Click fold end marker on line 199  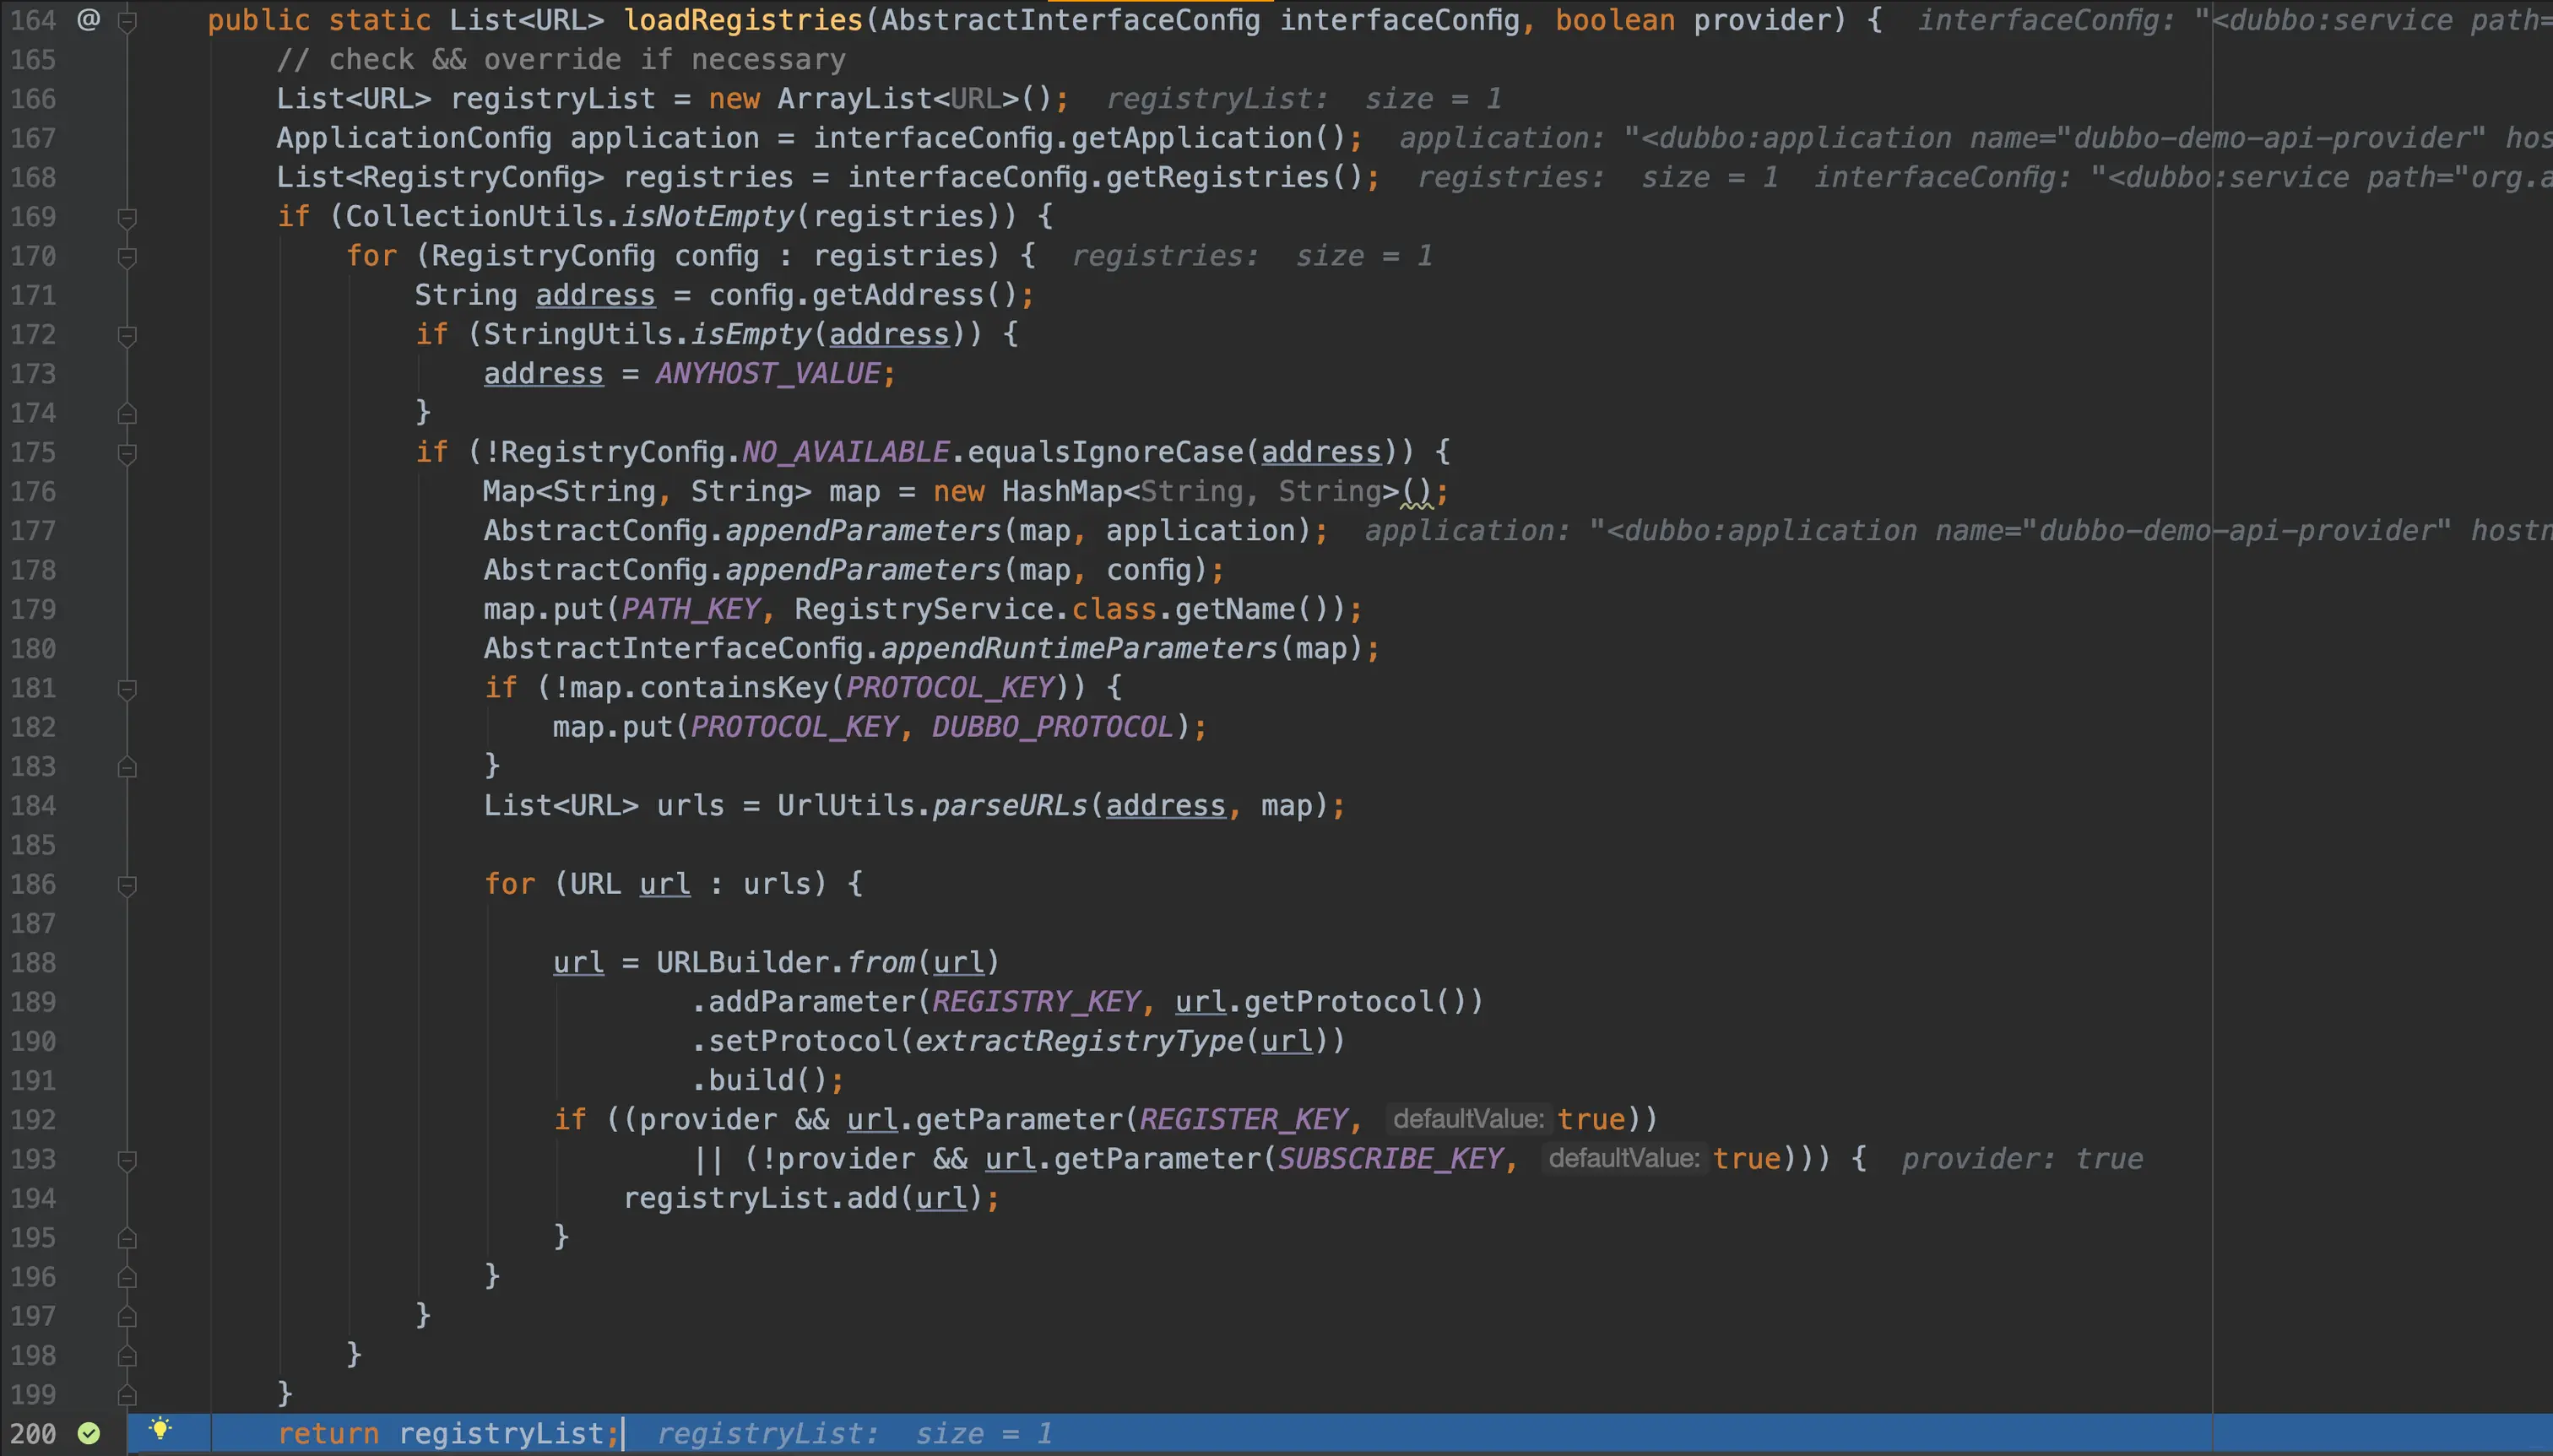127,1394
